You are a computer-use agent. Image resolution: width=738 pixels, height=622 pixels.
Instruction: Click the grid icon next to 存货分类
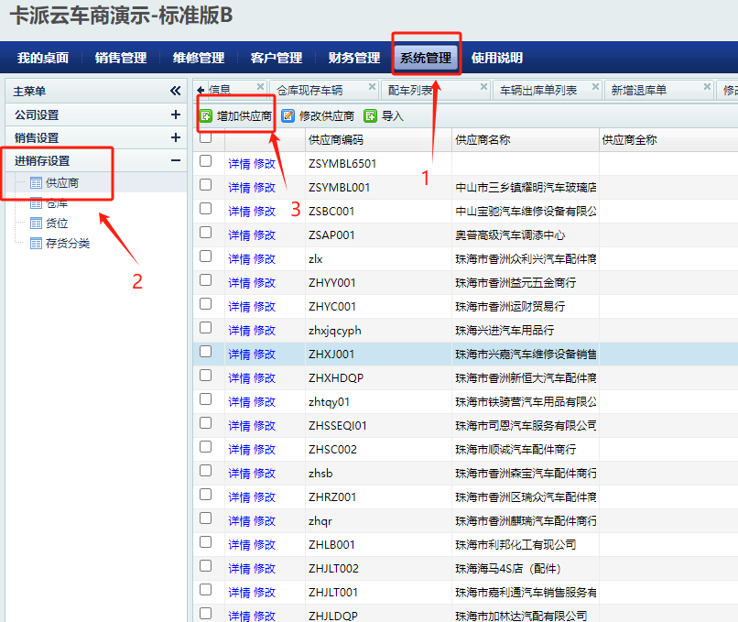[36, 244]
